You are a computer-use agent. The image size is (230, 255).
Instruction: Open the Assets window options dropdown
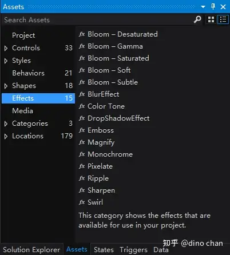pyautogui.click(x=203, y=7)
